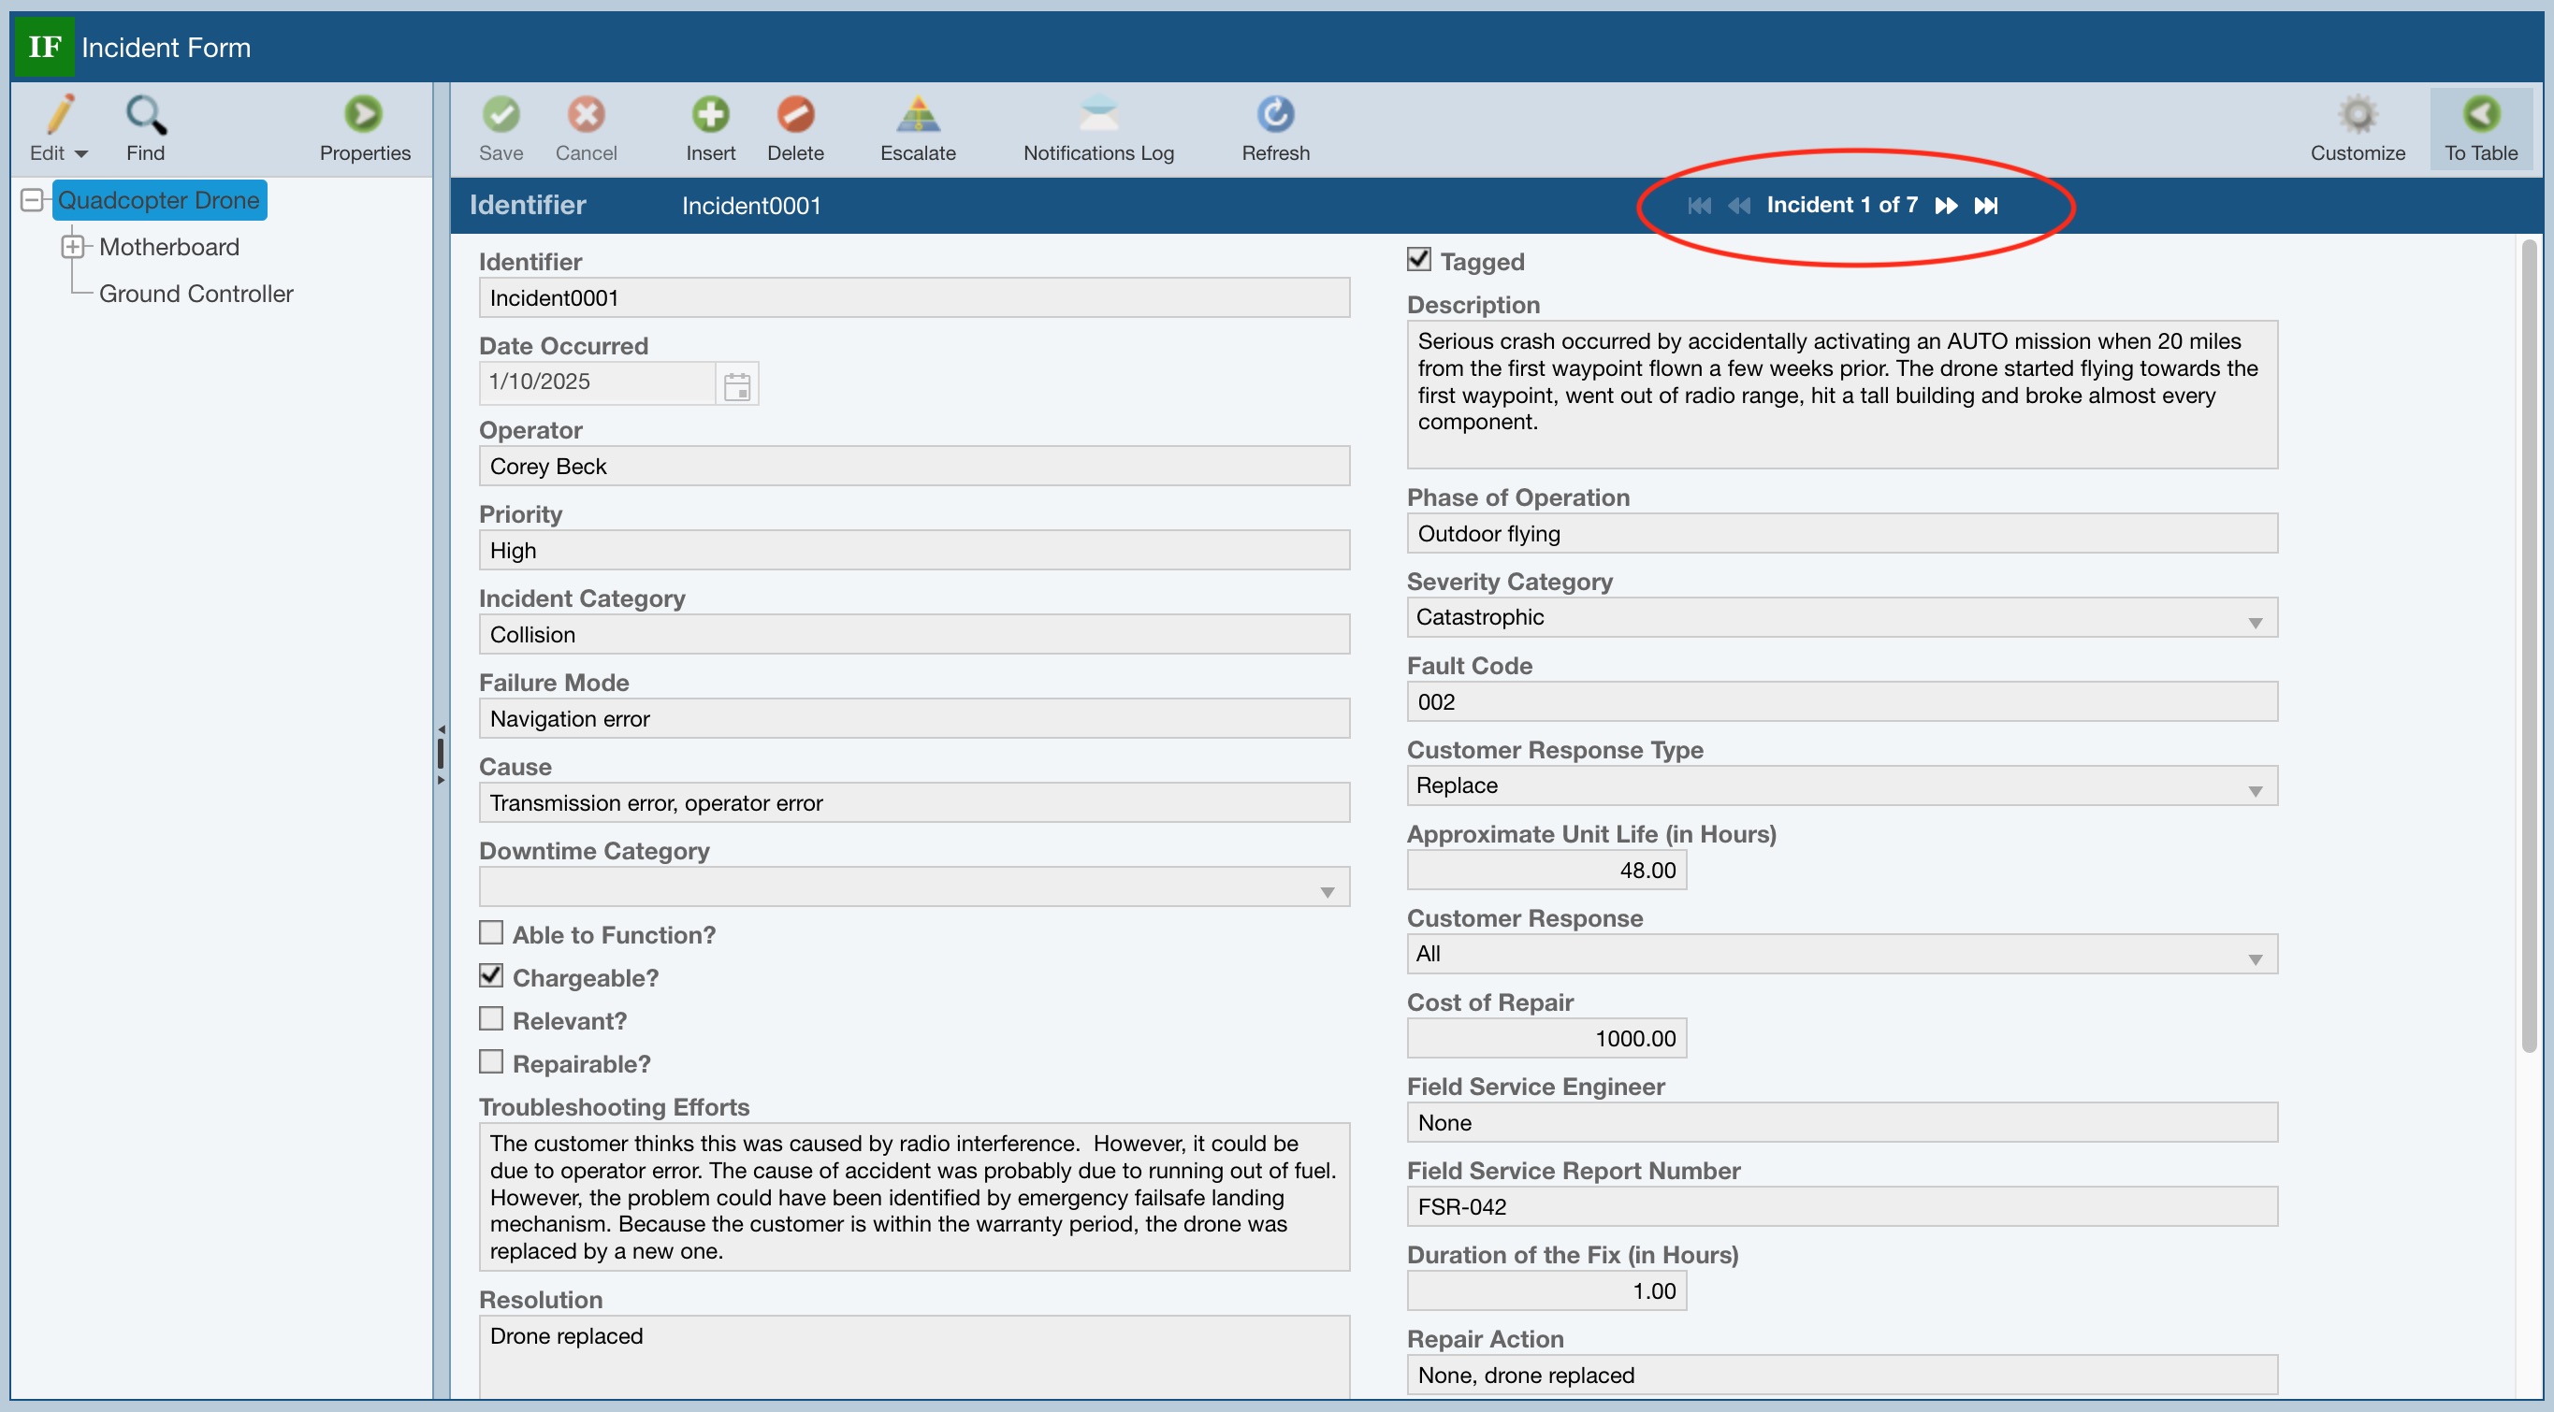
Task: Jump to the first incident
Action: [x=1699, y=205]
